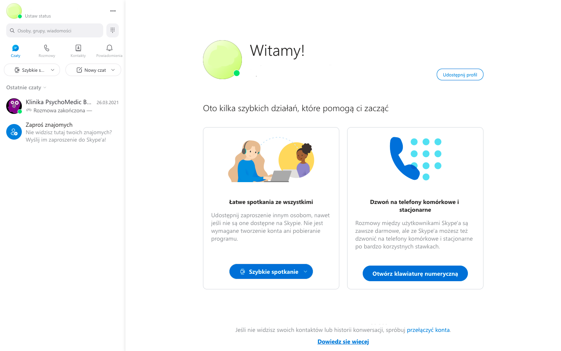
Task: Click the large welcome profile picture
Action: pos(222,60)
